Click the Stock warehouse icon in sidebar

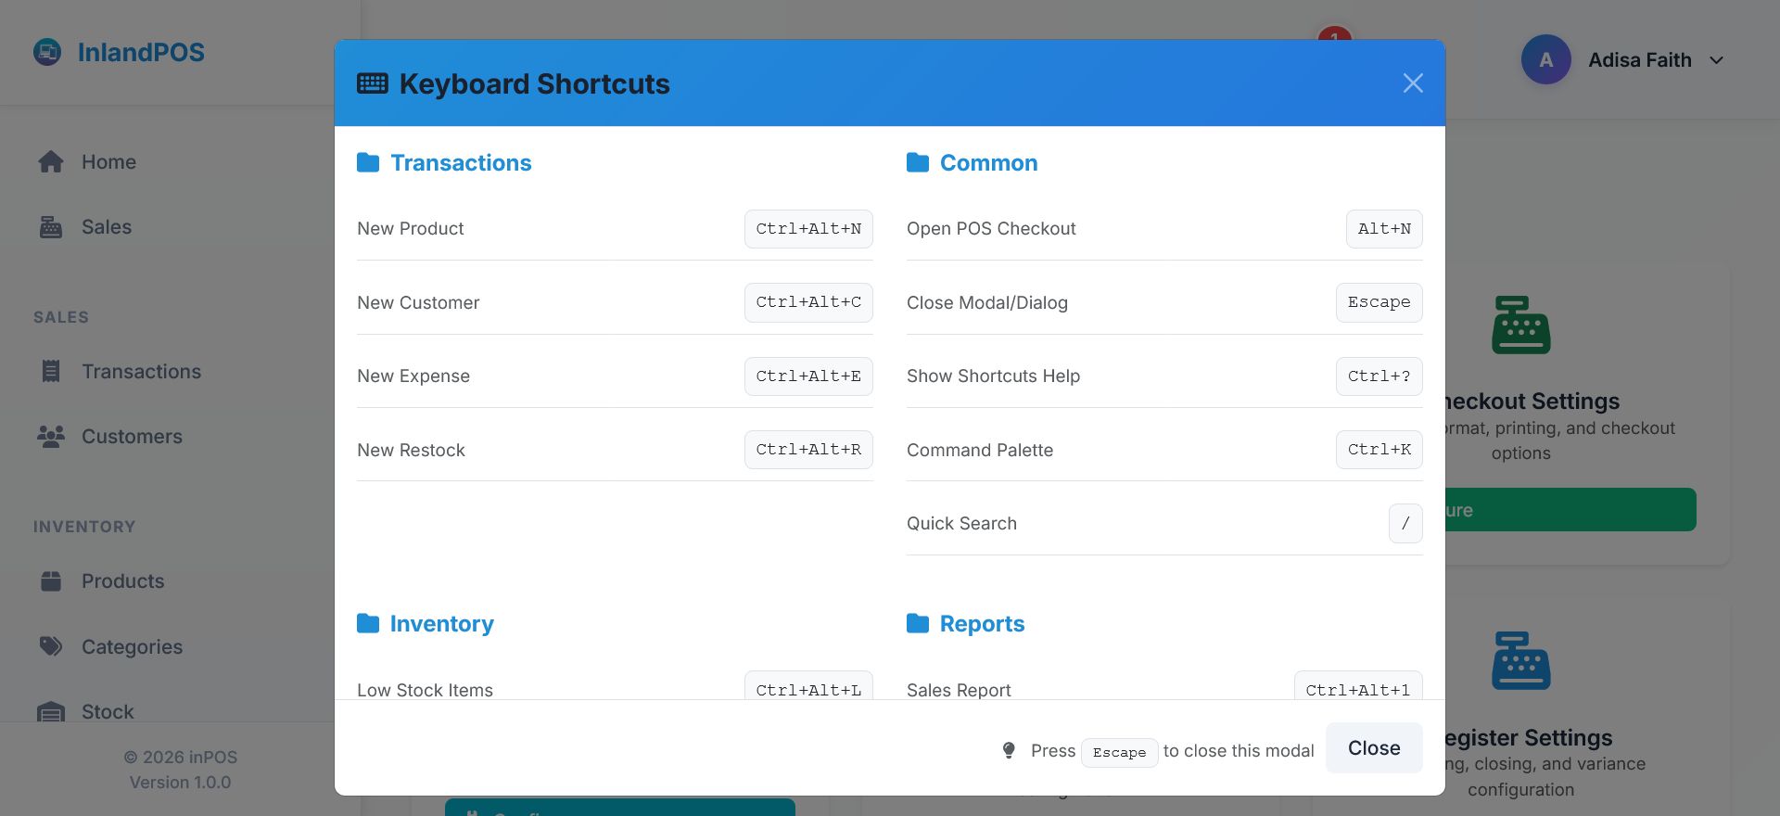[51, 711]
